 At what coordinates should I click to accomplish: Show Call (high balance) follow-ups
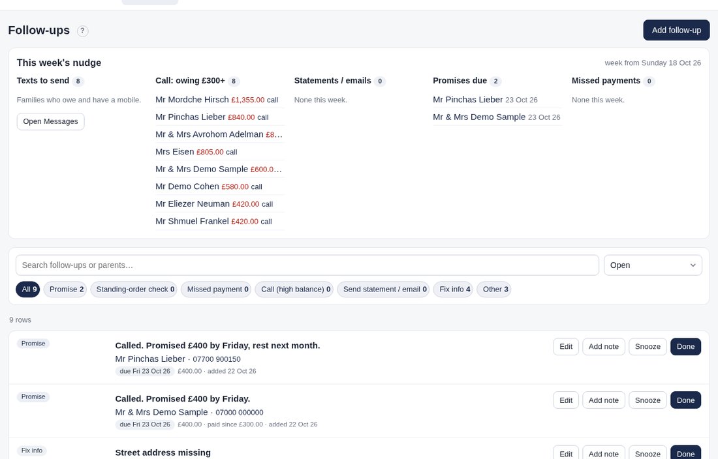tap(294, 289)
